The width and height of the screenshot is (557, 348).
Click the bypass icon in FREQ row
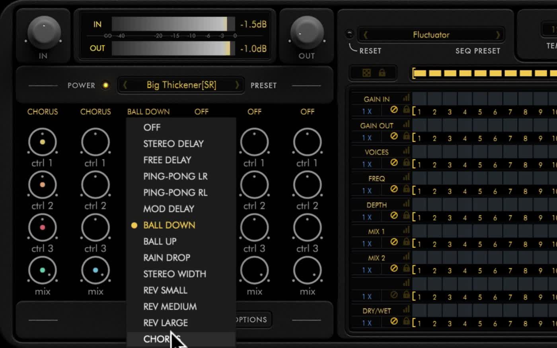[394, 189]
